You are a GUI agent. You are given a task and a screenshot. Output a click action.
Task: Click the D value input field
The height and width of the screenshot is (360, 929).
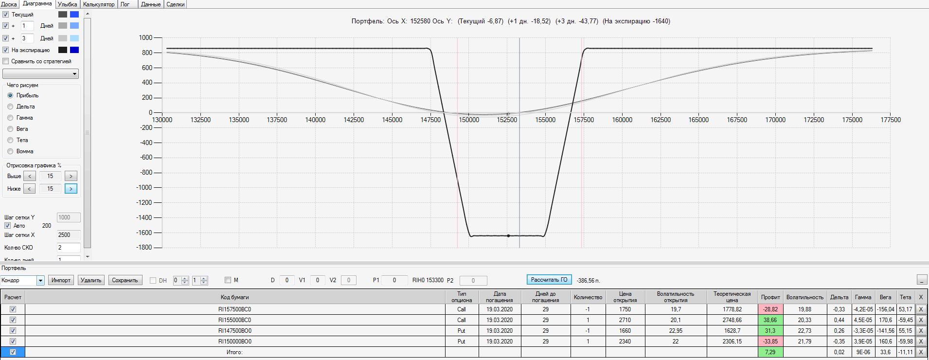[287, 280]
